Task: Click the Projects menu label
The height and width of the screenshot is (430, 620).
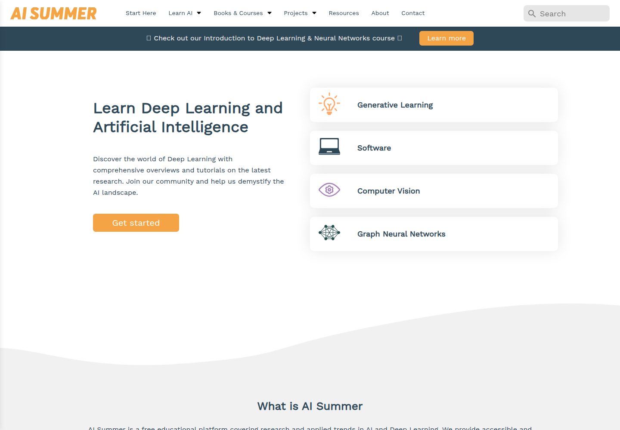Action: coord(296,13)
